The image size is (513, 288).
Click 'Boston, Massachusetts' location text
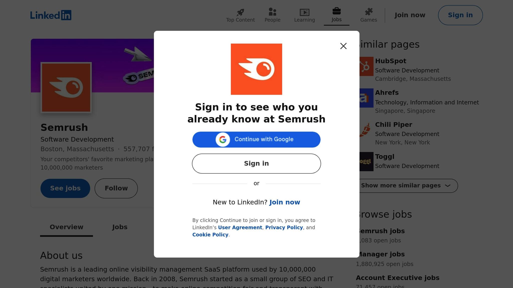coord(77,149)
